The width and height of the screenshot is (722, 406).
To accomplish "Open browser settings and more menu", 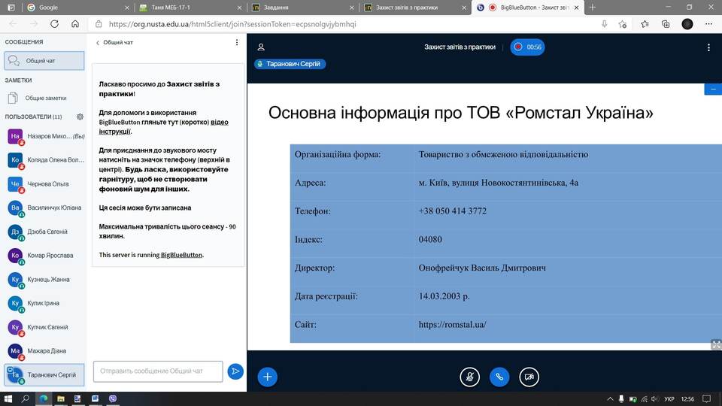I will (x=708, y=24).
